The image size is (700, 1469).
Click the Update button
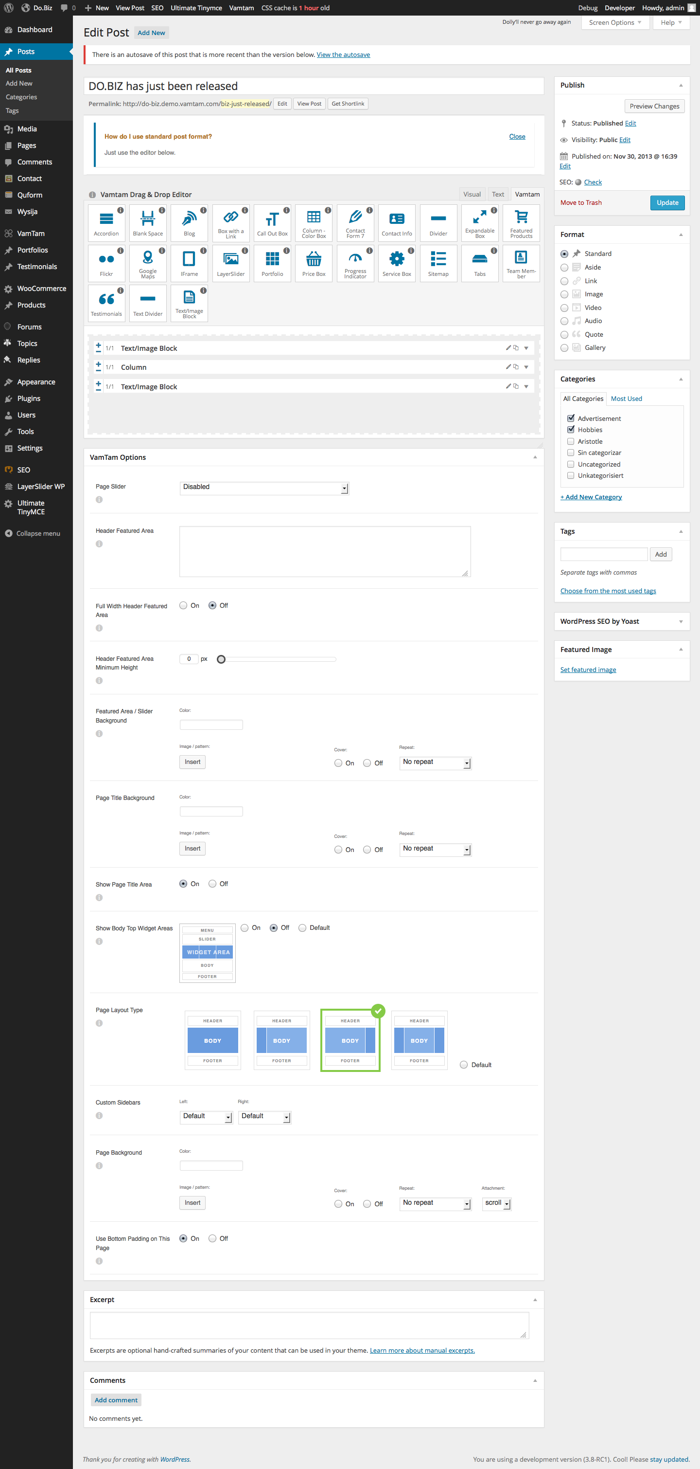(x=667, y=202)
